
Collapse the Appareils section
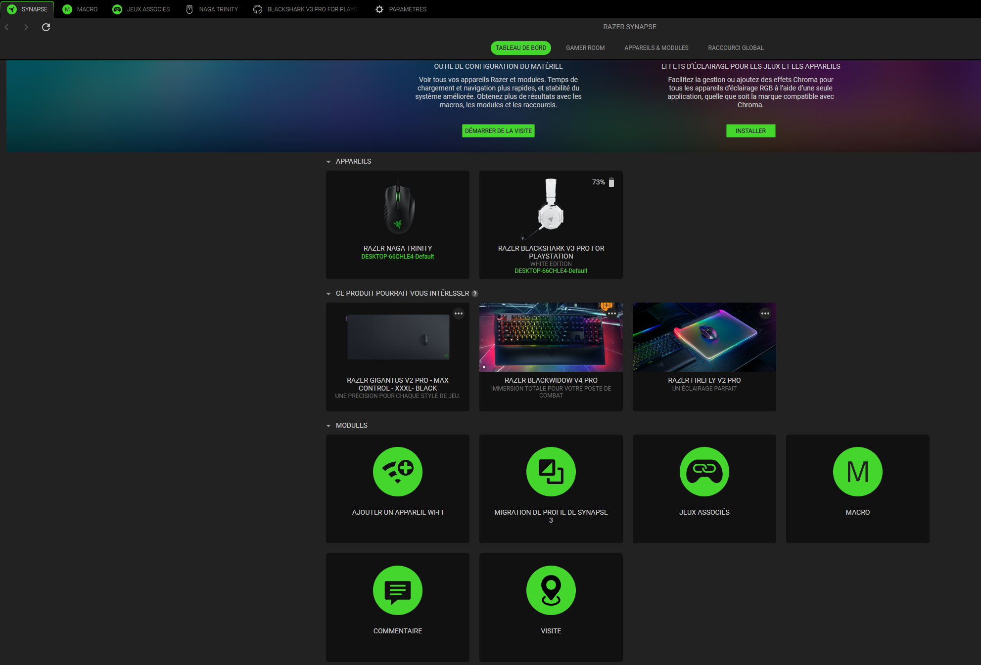328,162
